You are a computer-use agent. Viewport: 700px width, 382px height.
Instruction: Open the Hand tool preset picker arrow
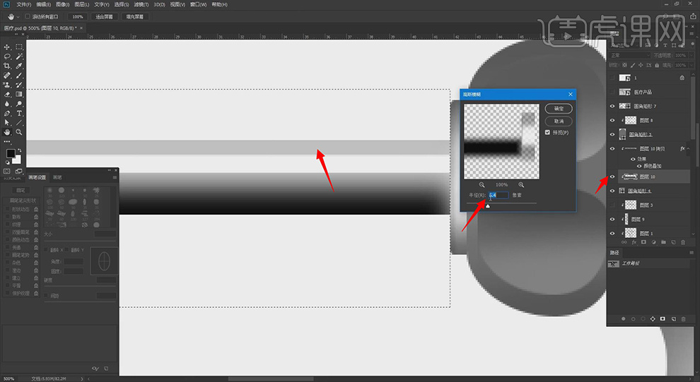(x=18, y=16)
